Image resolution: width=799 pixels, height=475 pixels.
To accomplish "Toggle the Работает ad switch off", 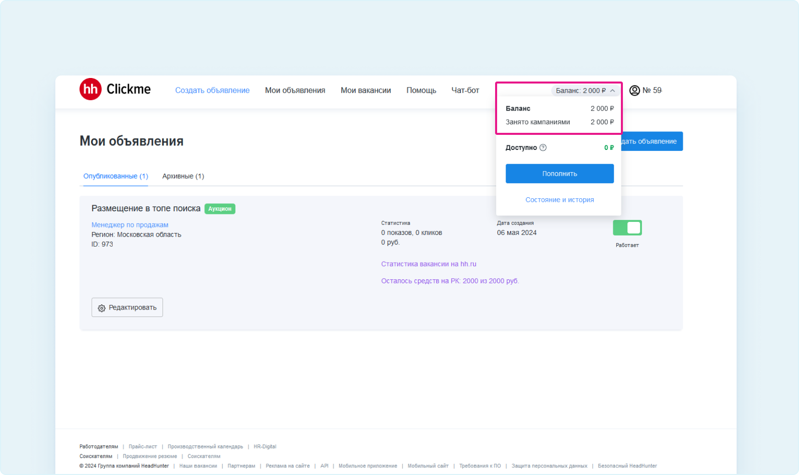I will point(627,228).
